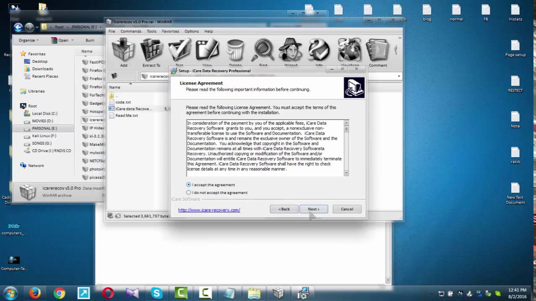Open Opera browser from the taskbar
Screen dimensions: 536x301
[108, 293]
